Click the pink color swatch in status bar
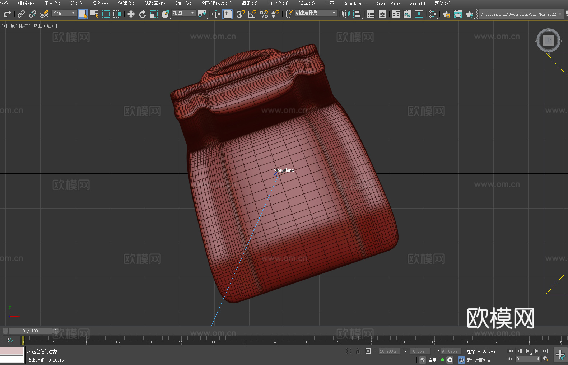568x365 pixels. [x=12, y=351]
